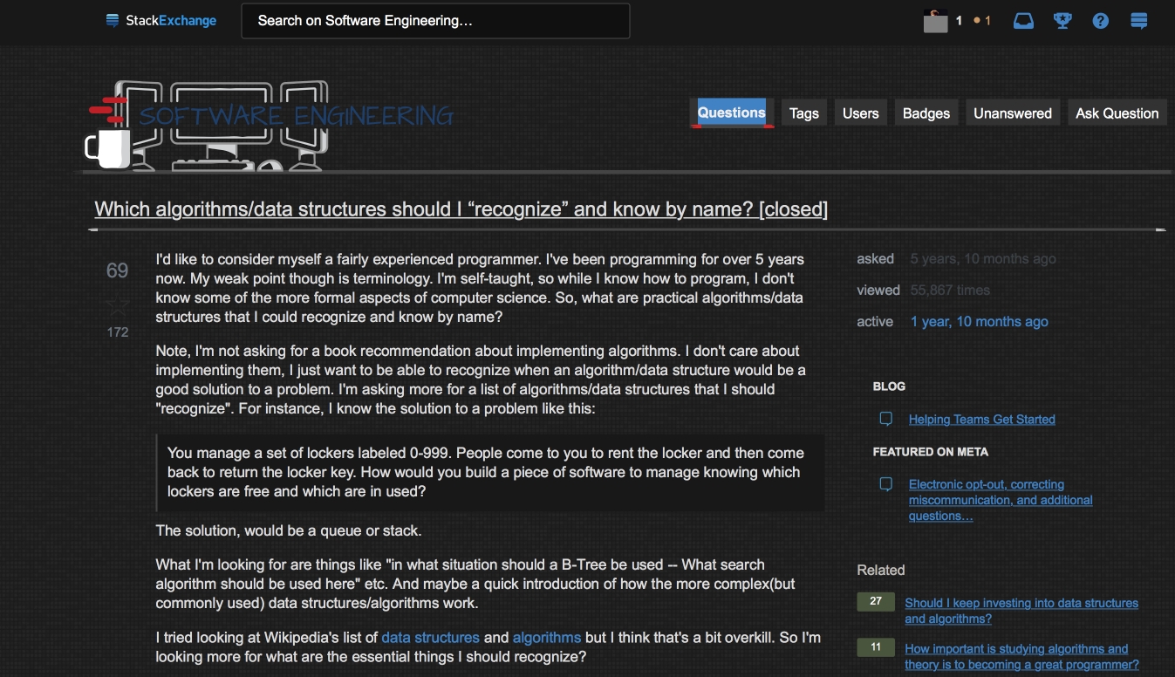Open the Badges page
Image resolution: width=1175 pixels, height=677 pixels.
[x=926, y=113]
